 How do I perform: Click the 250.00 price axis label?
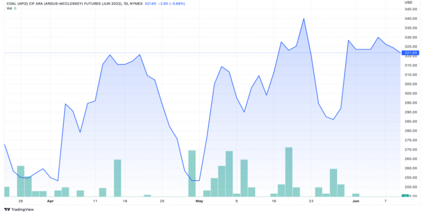[x=411, y=187]
